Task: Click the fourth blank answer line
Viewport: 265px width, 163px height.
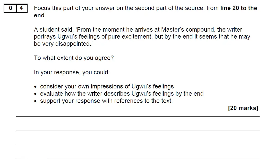Action: tap(138, 159)
